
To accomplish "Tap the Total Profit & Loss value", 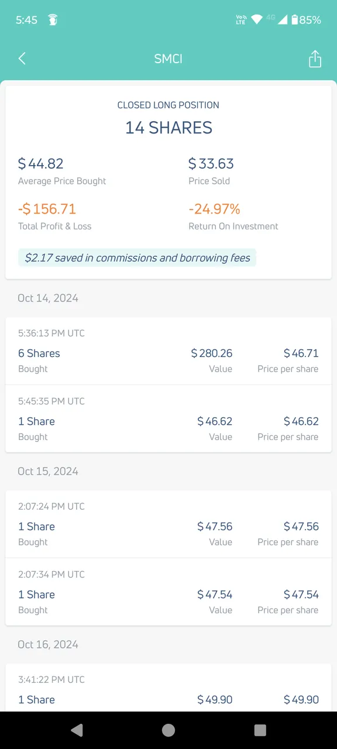I will (47, 209).
